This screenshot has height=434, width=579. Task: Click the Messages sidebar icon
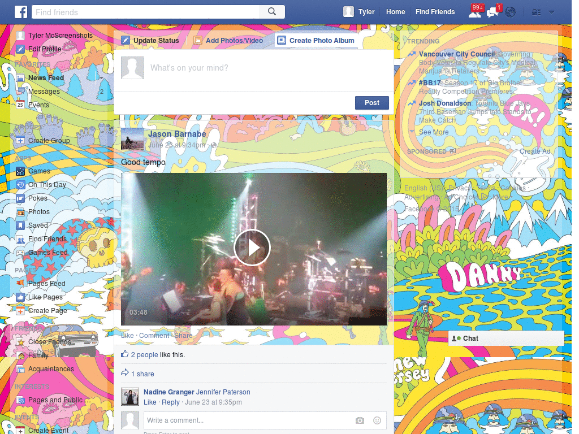pos(20,91)
